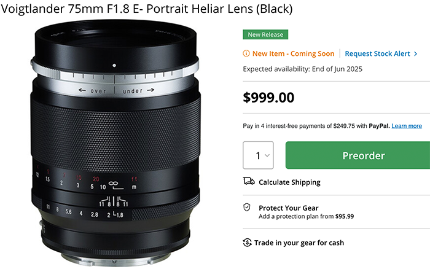The image size is (430, 269).
Task: Click the trade-in dollar cycle icon
Action: point(247,243)
